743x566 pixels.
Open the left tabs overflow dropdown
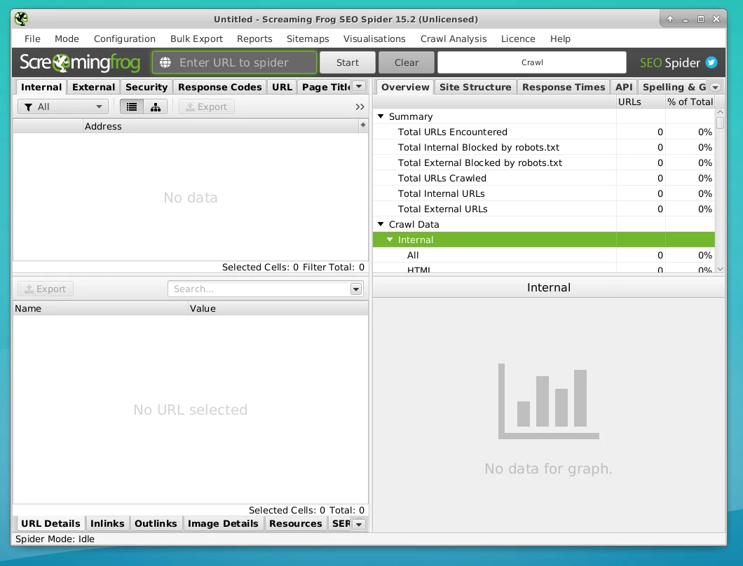[359, 86]
